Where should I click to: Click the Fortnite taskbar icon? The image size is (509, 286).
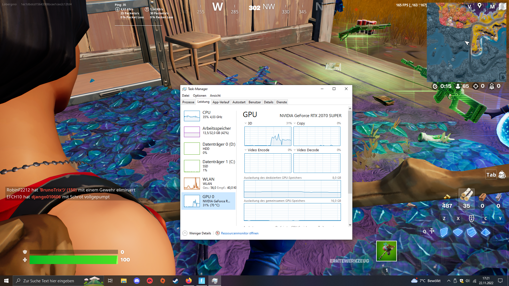point(202,281)
